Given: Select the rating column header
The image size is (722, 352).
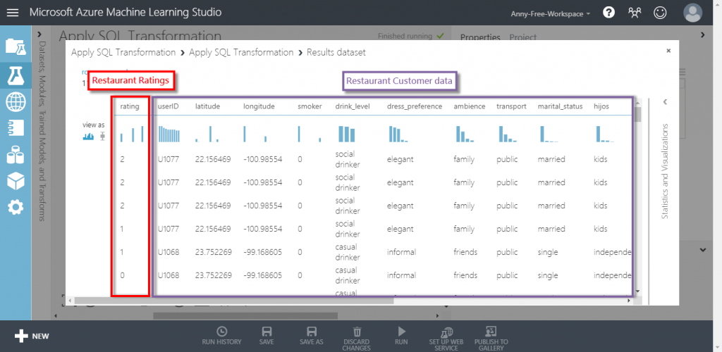Looking at the screenshot, I should 130,106.
